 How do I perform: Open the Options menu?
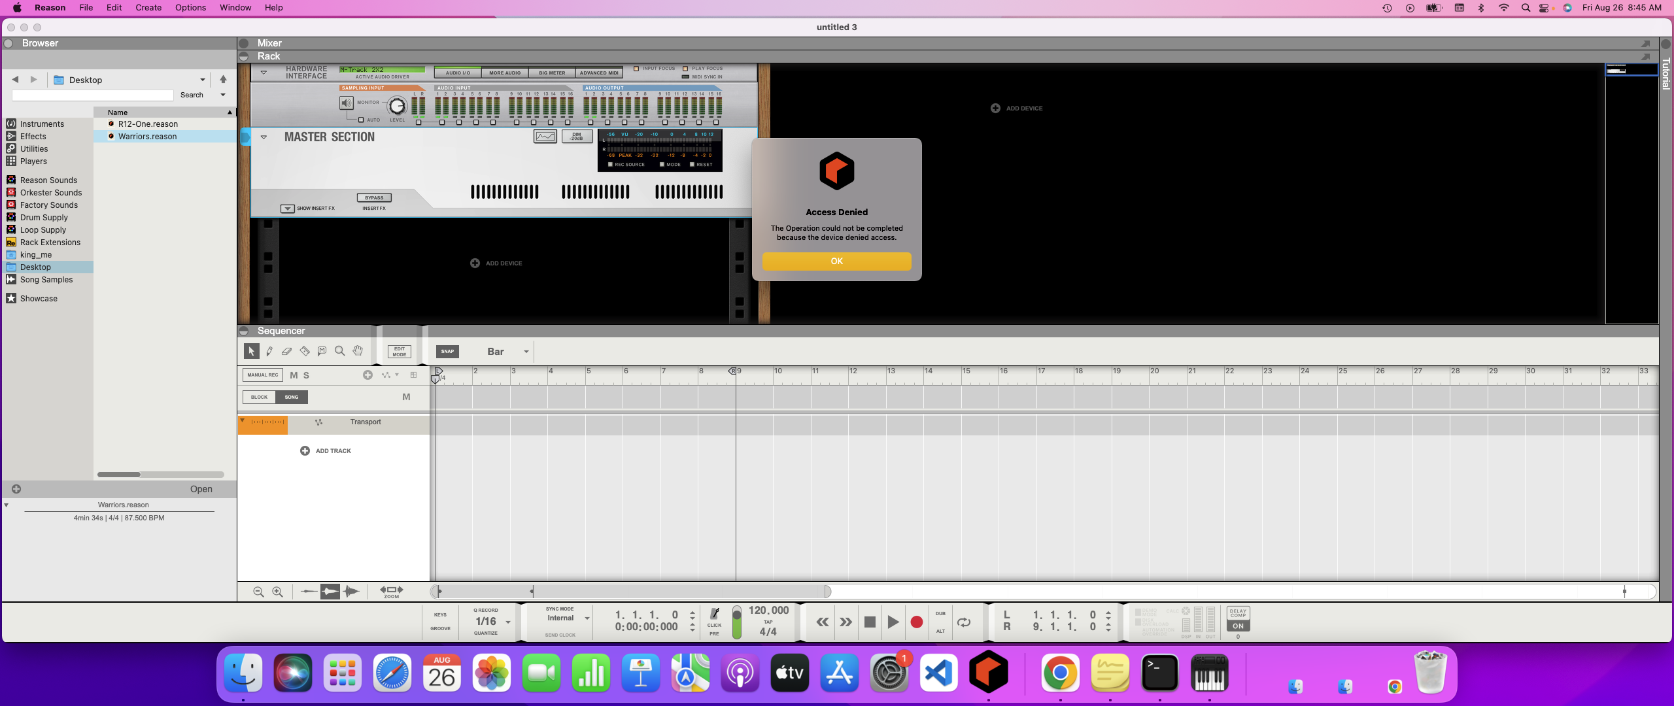click(x=190, y=8)
